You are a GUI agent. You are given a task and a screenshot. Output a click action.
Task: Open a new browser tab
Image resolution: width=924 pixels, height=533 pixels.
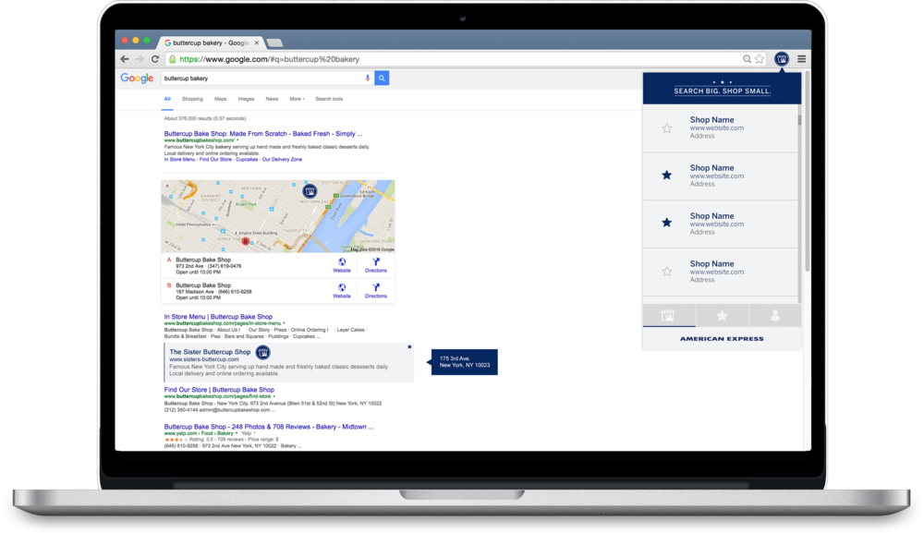[x=274, y=43]
